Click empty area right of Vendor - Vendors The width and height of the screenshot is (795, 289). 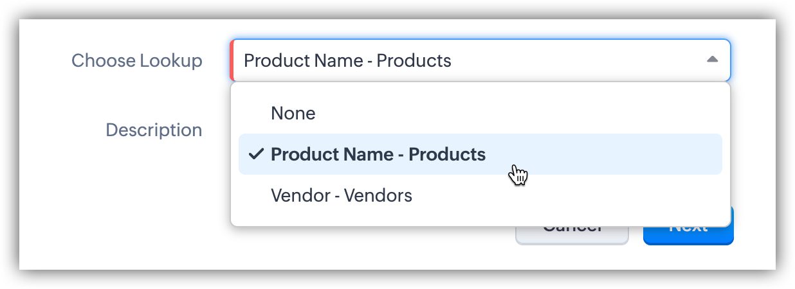566,195
